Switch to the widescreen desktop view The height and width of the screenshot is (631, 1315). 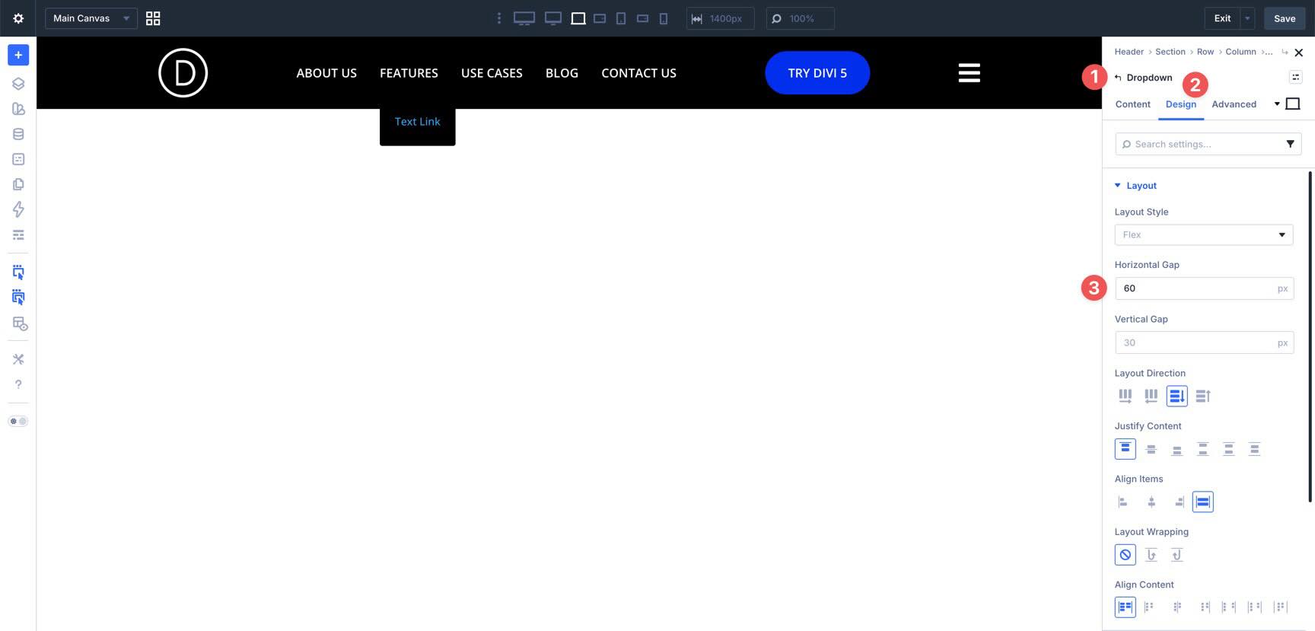pyautogui.click(x=524, y=18)
